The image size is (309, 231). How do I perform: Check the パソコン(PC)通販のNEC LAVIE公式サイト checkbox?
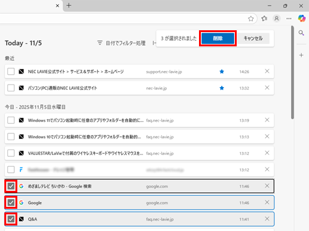pyautogui.click(x=11, y=88)
